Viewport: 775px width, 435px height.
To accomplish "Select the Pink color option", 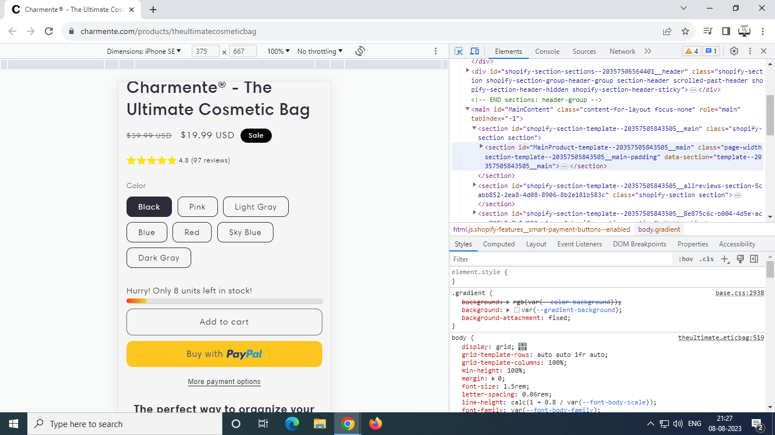I will click(197, 207).
